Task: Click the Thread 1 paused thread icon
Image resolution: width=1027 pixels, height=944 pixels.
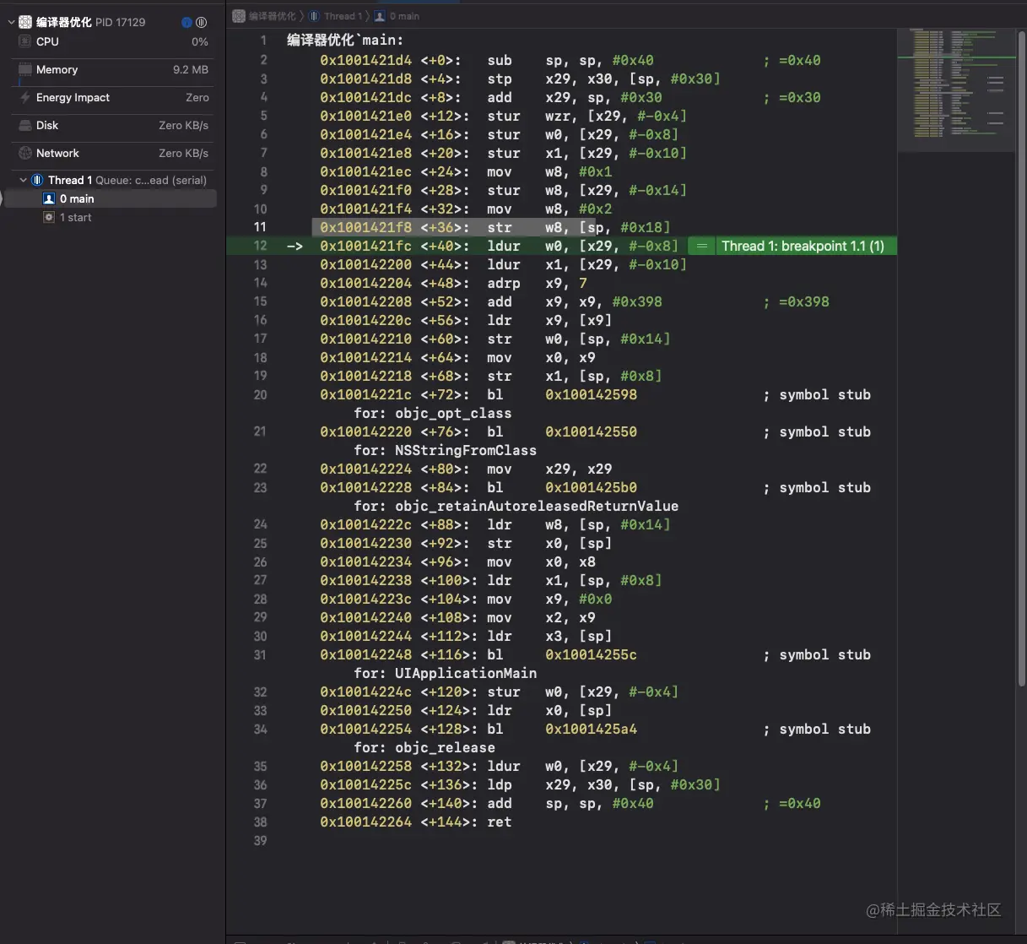Action: 37,180
